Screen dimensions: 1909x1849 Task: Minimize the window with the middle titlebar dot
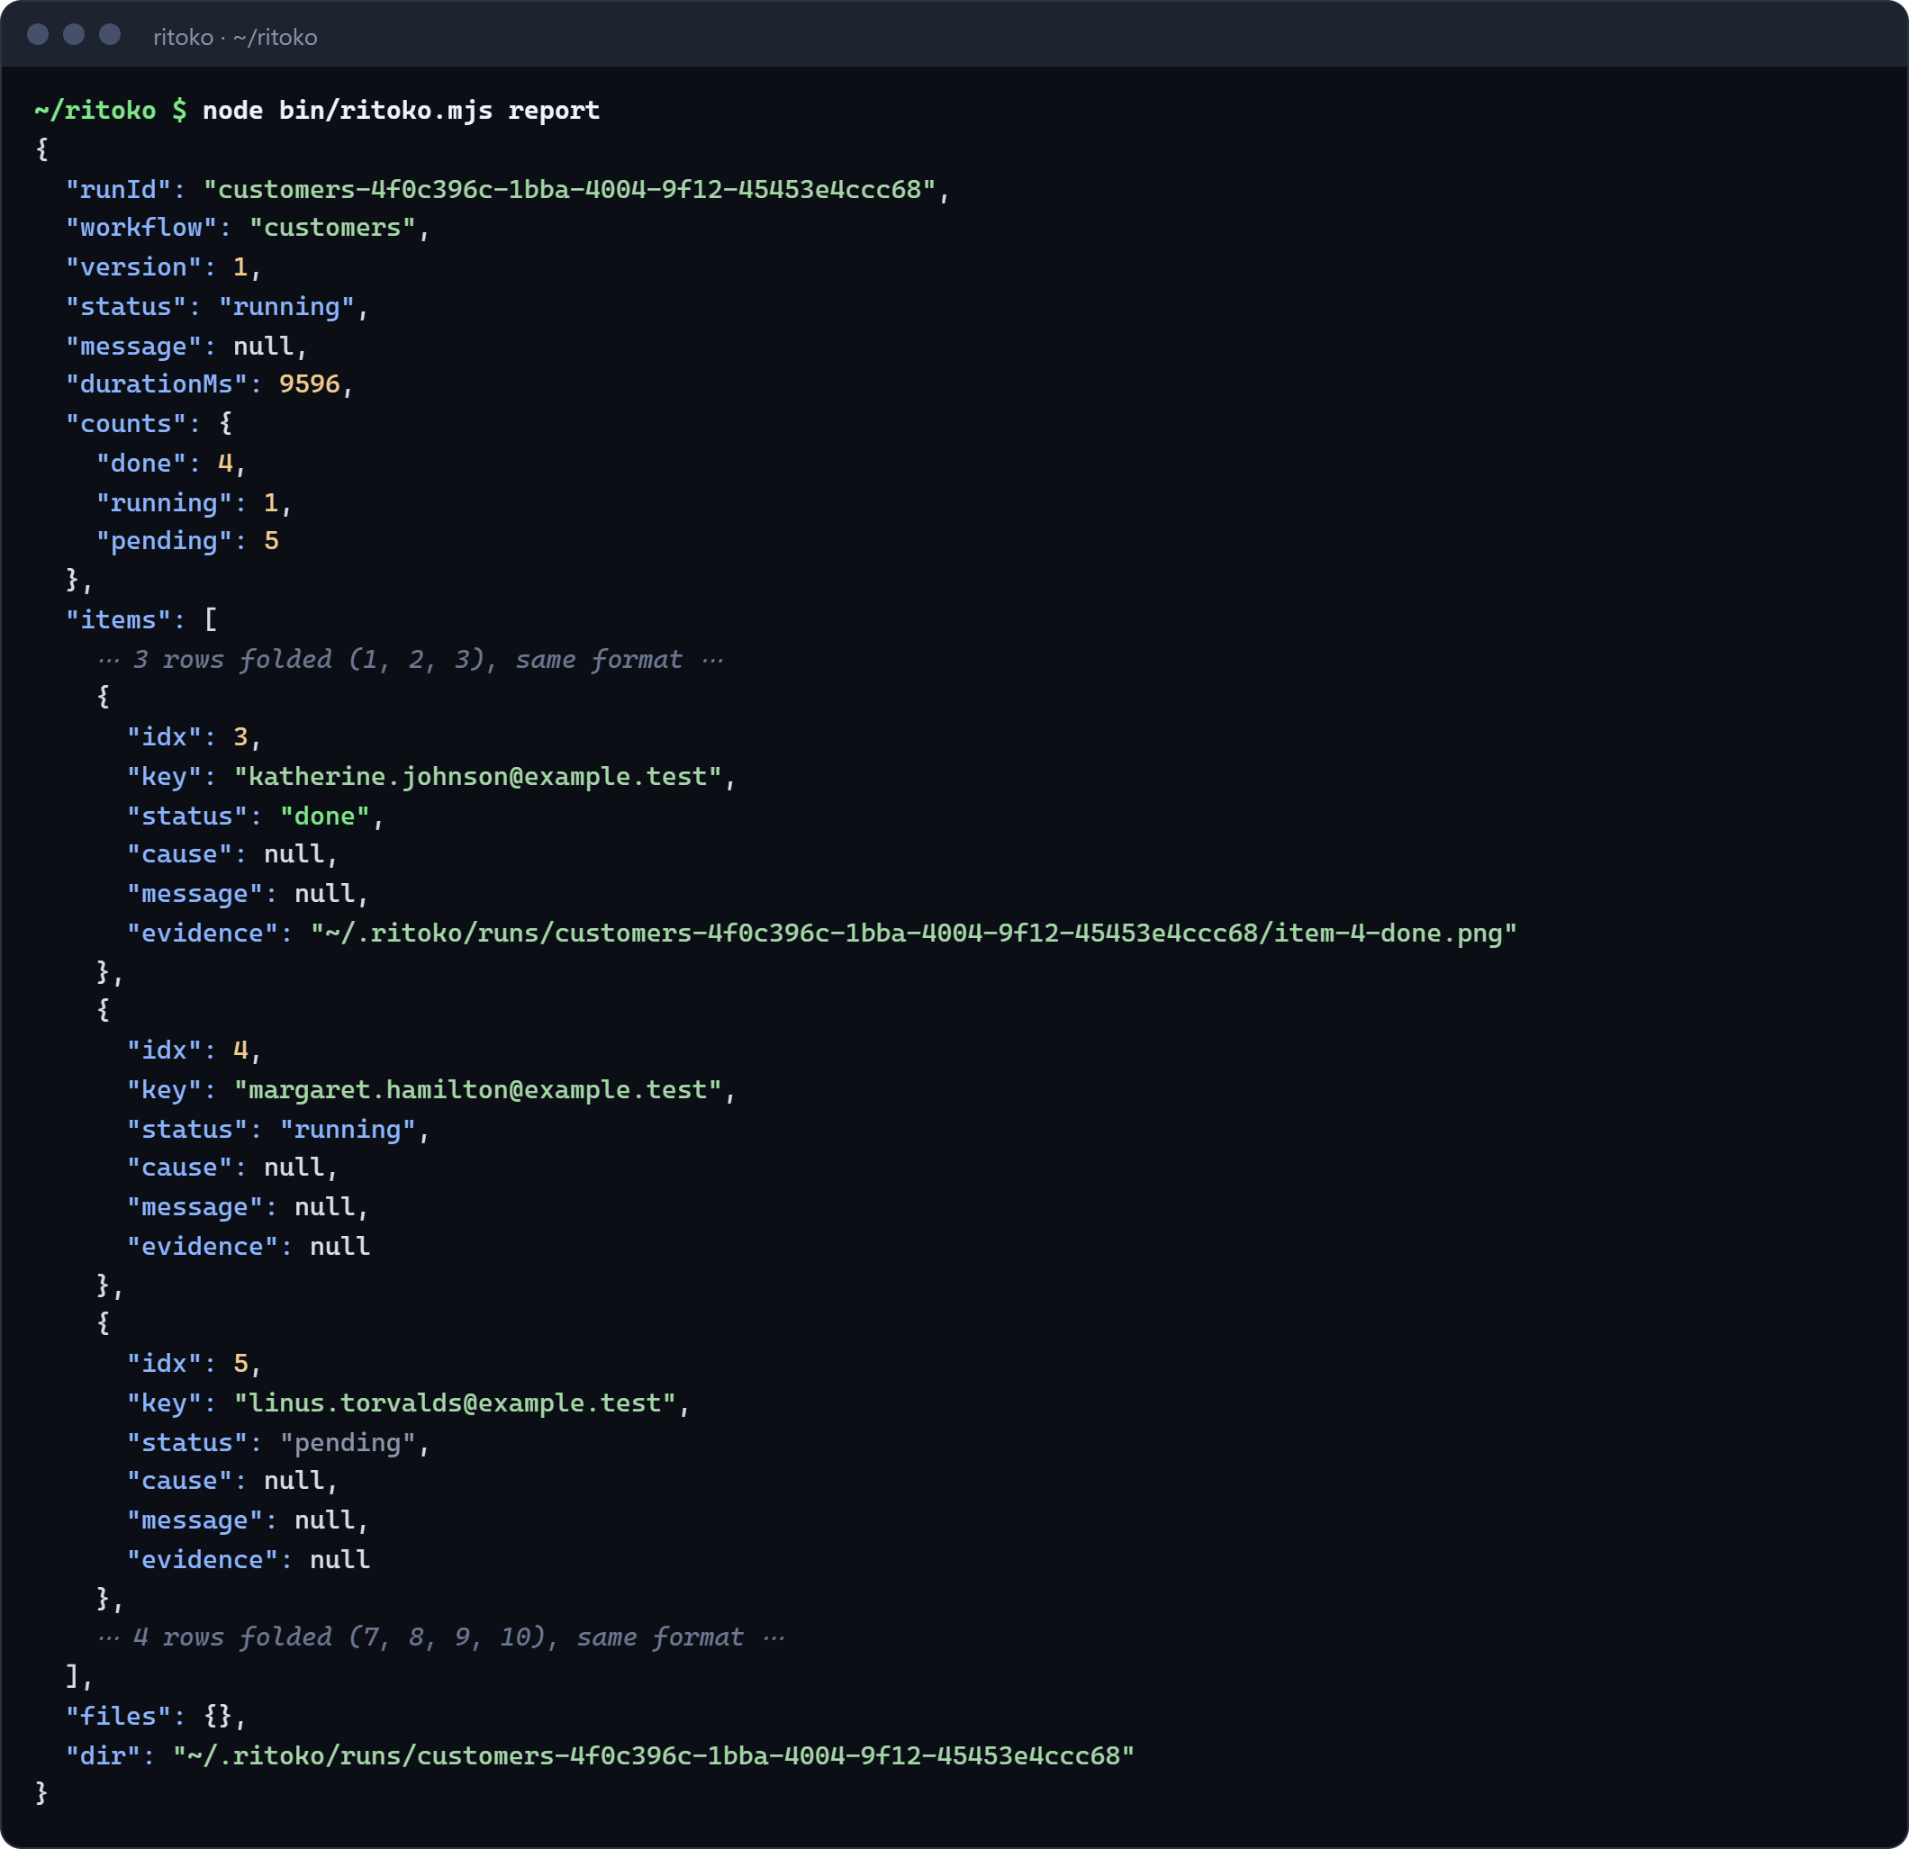click(74, 35)
